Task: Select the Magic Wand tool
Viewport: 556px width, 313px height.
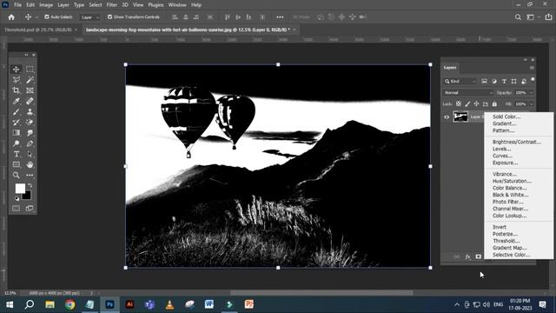Action: pos(30,80)
